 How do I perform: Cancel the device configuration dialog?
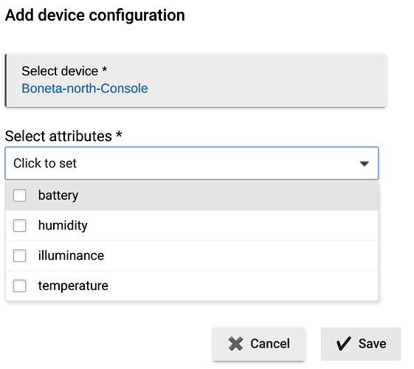(259, 344)
